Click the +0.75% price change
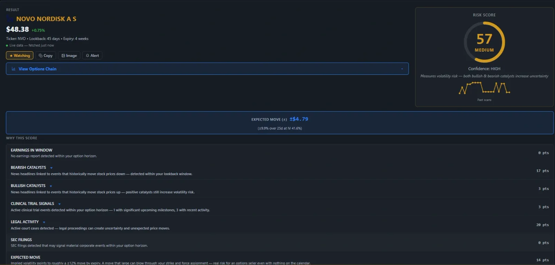Viewport: 555px width, 265px height. click(x=38, y=30)
